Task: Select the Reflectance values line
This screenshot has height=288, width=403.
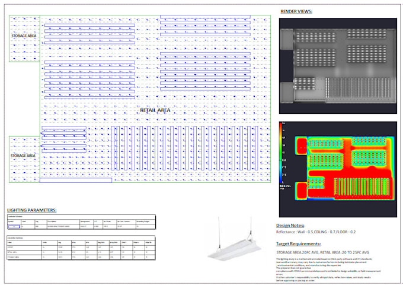Action: [x=316, y=232]
